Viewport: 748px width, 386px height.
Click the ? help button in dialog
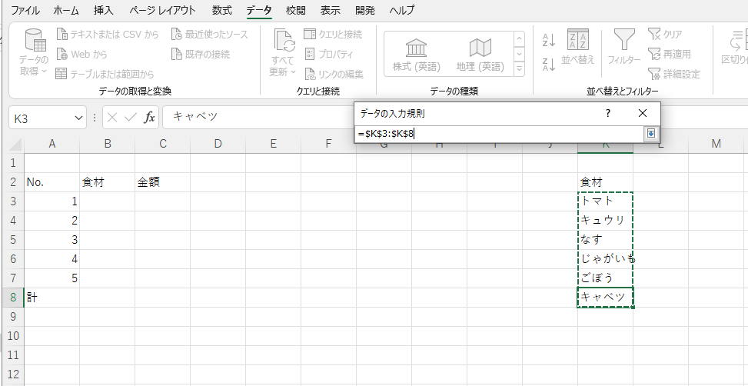(608, 113)
